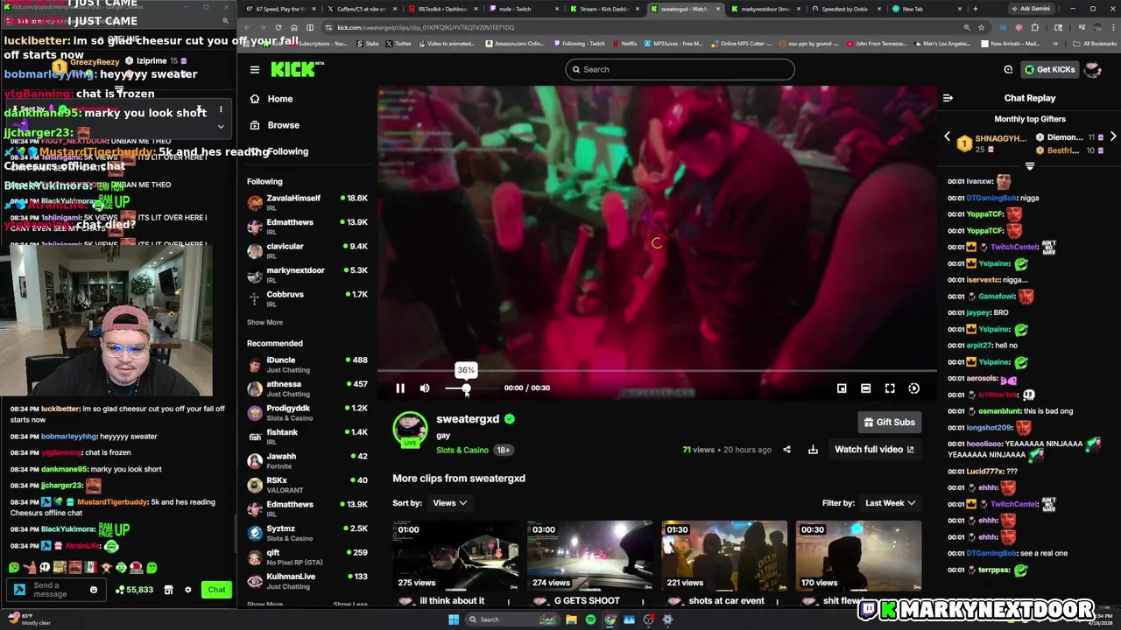Open ZavalaHimself channel in Following list
Screen dimensions: 1121x630
coord(307,202)
